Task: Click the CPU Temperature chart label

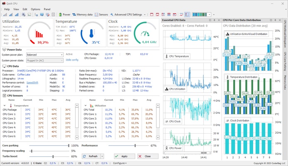Action: coord(177,56)
